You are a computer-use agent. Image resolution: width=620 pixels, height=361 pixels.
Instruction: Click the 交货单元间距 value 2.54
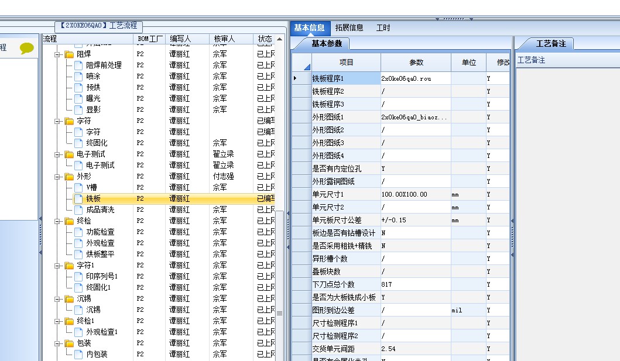click(416, 349)
